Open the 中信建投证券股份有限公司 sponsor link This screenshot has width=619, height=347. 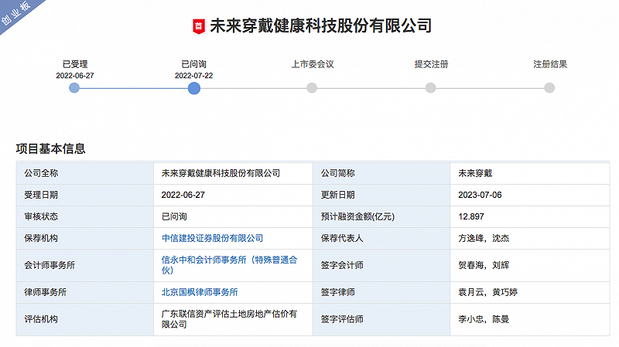pos(212,238)
